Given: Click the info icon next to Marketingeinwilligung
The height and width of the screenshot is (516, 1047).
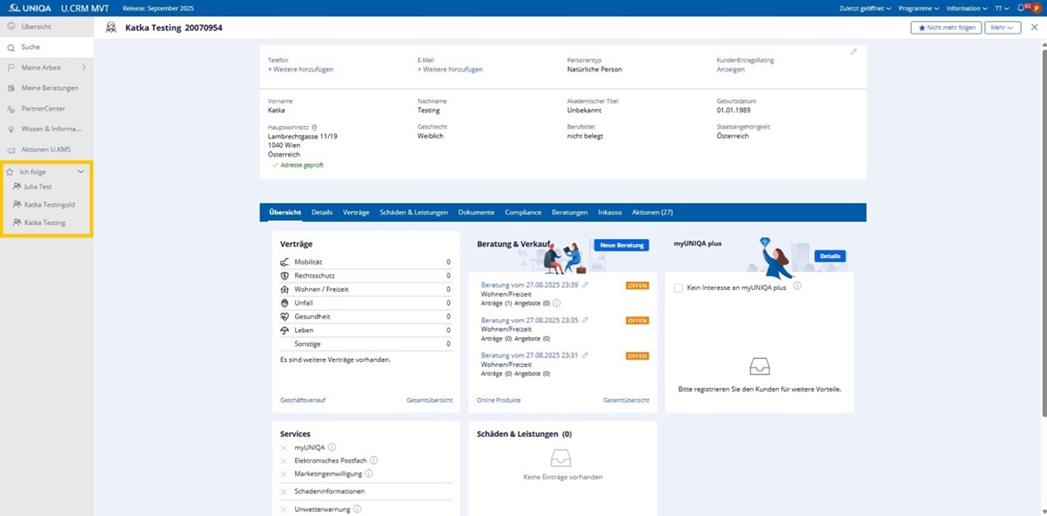Looking at the screenshot, I should click(369, 473).
